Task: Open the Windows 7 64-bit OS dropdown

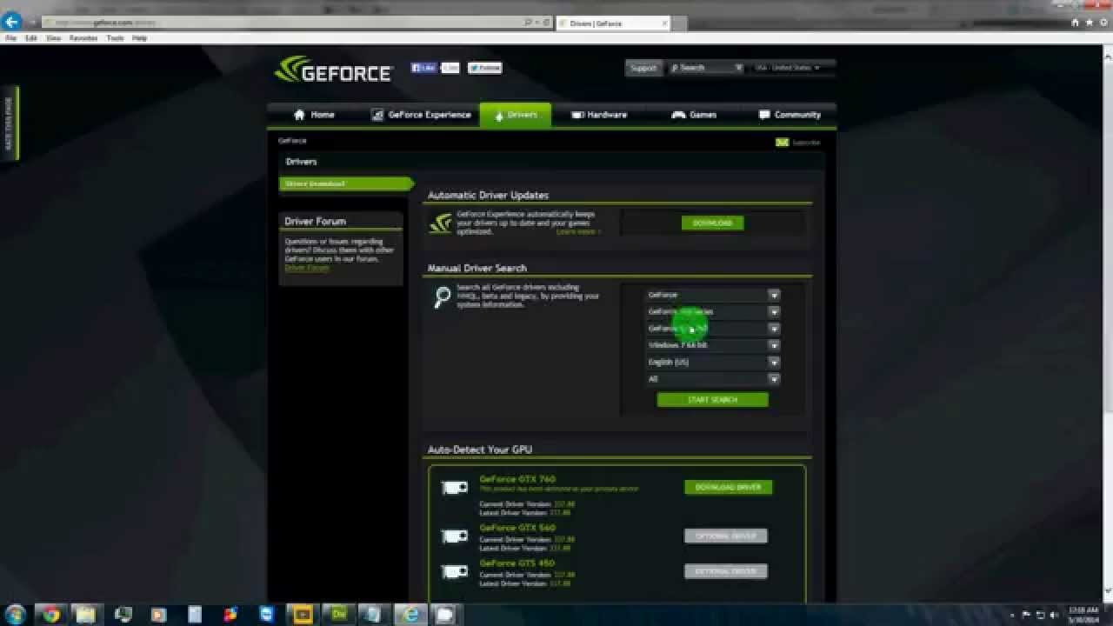Action: 712,345
